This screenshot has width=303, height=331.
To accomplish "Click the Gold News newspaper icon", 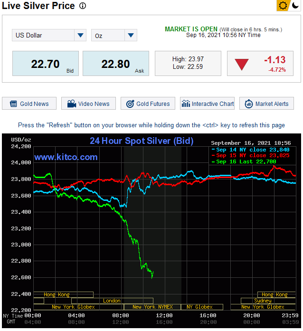I will point(13,104).
